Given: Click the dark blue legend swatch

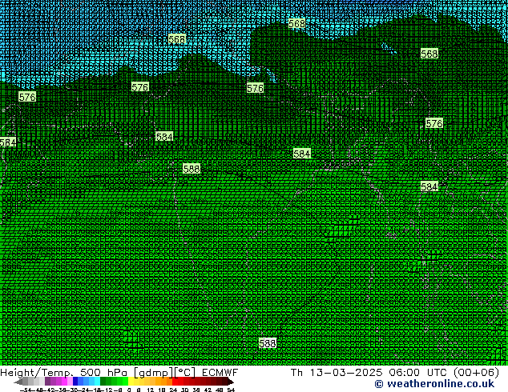Looking at the screenshot, I should (75, 382).
